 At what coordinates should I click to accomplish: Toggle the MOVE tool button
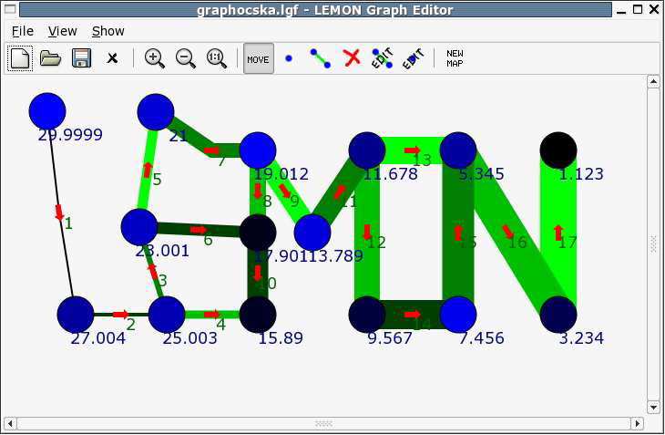258,58
